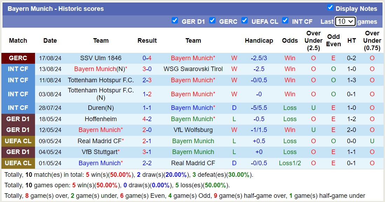Image resolution: width=385 pixels, height=202 pixels.
Task: Click the date 17/08/24 entry
Action: [50, 58]
